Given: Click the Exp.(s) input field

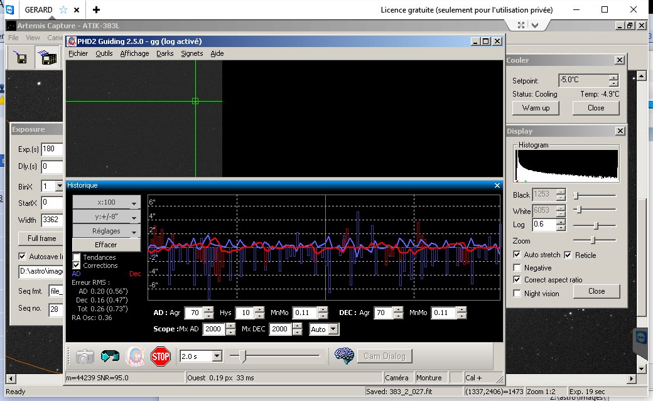Looking at the screenshot, I should click(x=52, y=149).
